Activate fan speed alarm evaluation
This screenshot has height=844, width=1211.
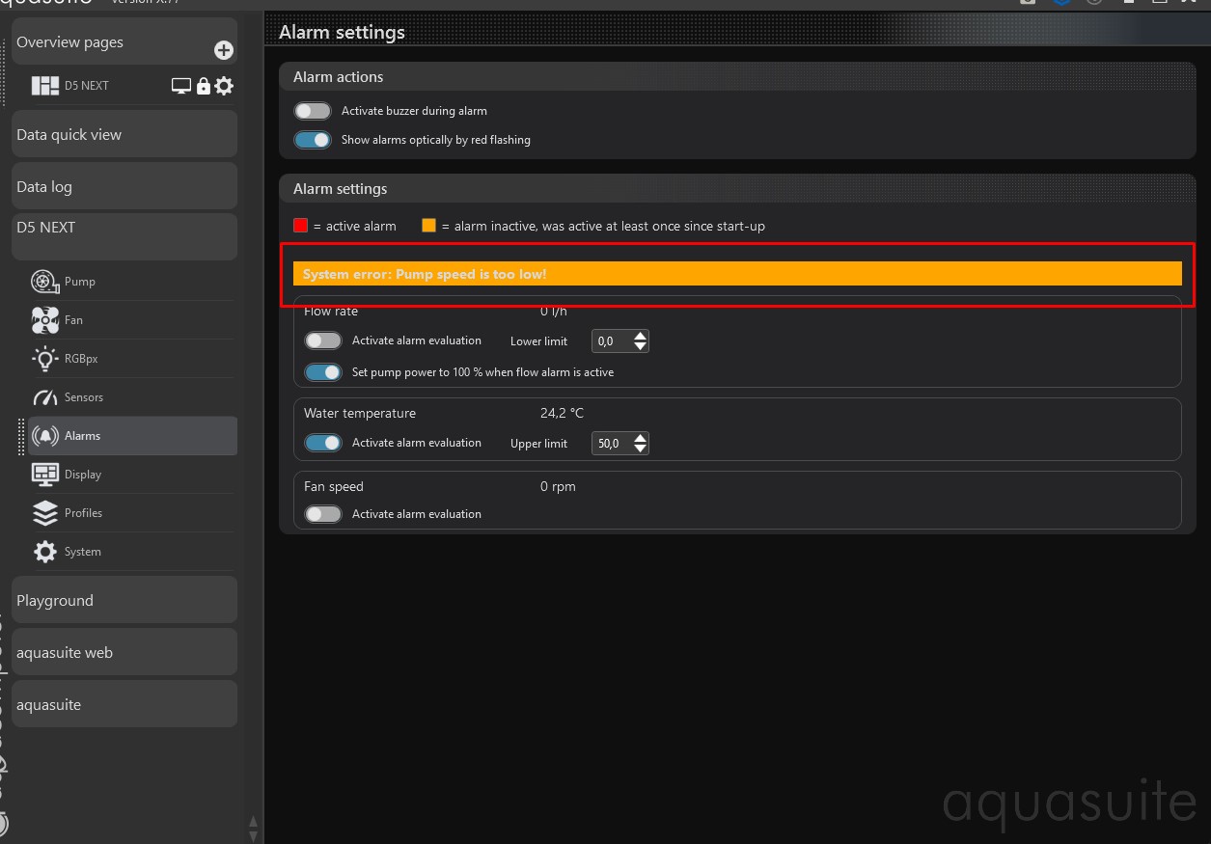(x=323, y=514)
